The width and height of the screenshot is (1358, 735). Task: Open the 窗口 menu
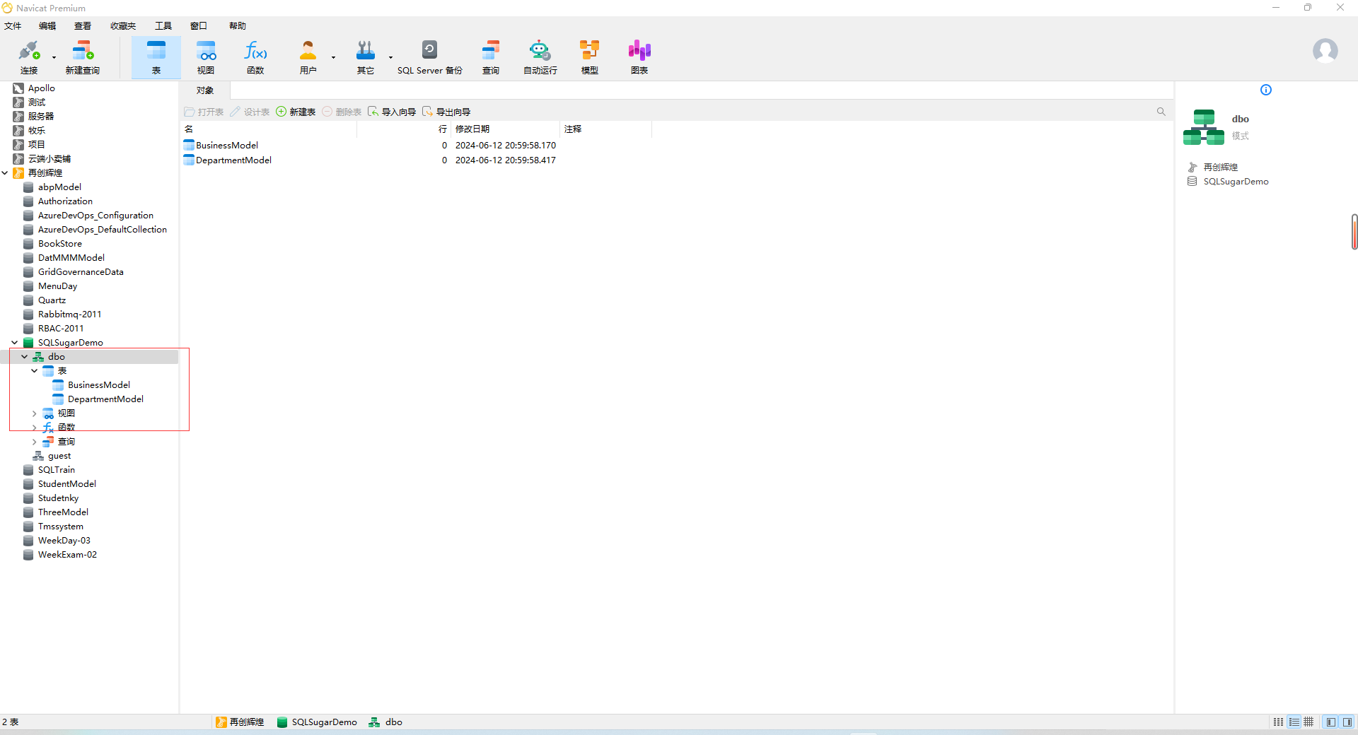(x=199, y=26)
